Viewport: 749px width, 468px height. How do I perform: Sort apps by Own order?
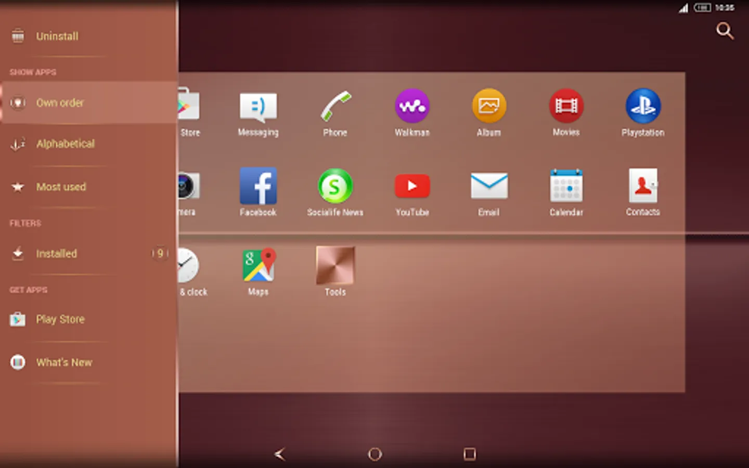tap(88, 102)
